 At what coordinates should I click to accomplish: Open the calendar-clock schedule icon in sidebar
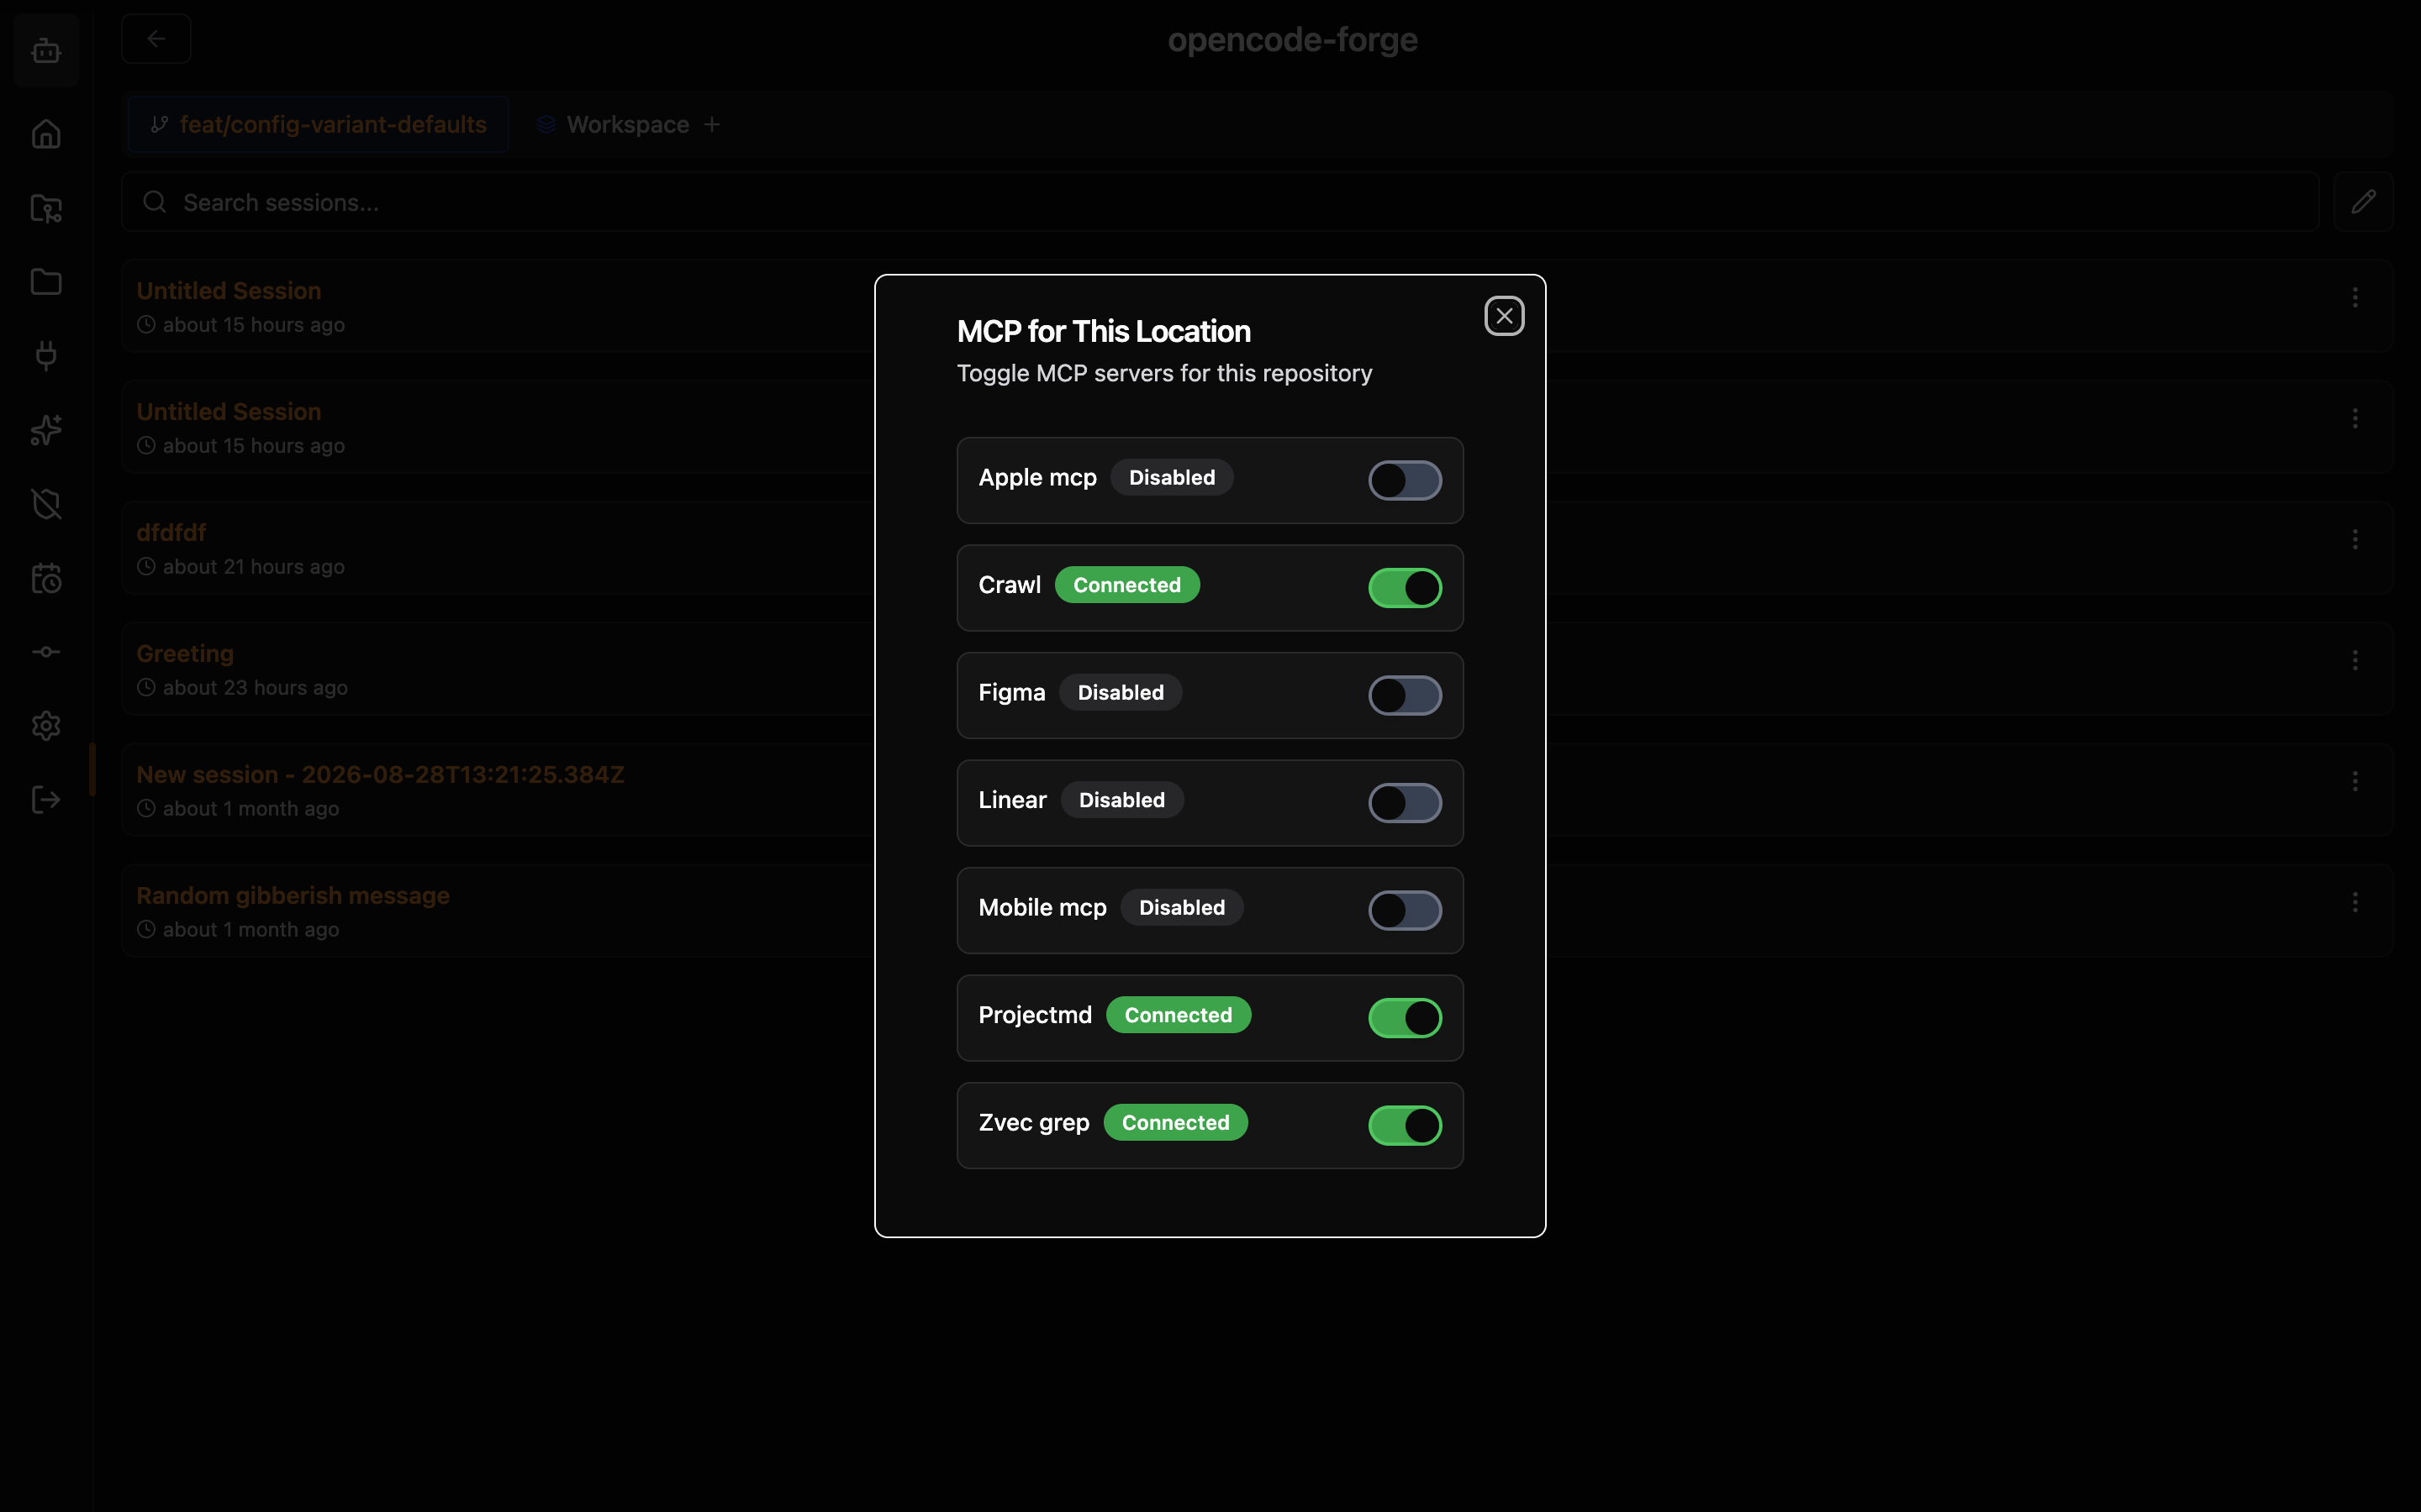pyautogui.click(x=46, y=578)
